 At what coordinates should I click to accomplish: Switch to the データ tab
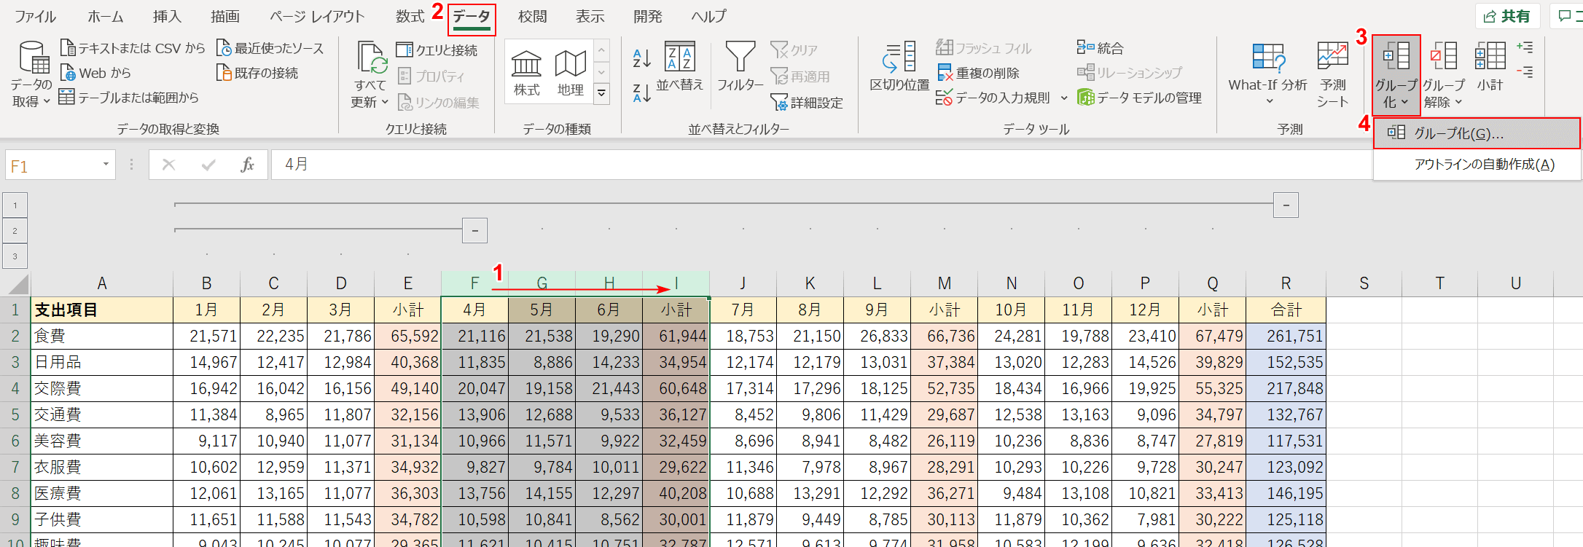point(472,16)
